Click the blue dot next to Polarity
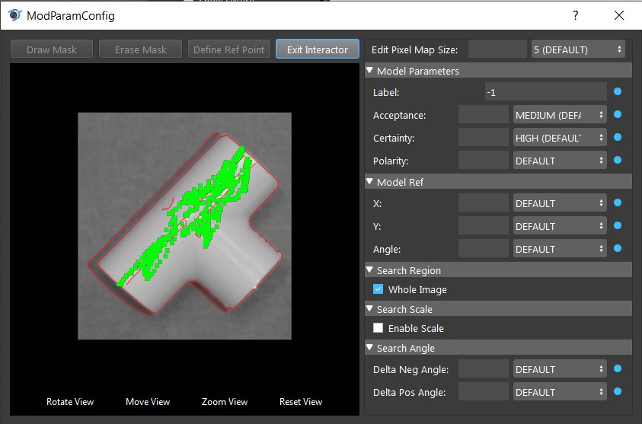642x424 pixels. click(618, 160)
